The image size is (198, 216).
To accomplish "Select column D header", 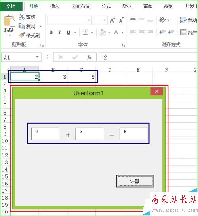I will (x=110, y=70).
